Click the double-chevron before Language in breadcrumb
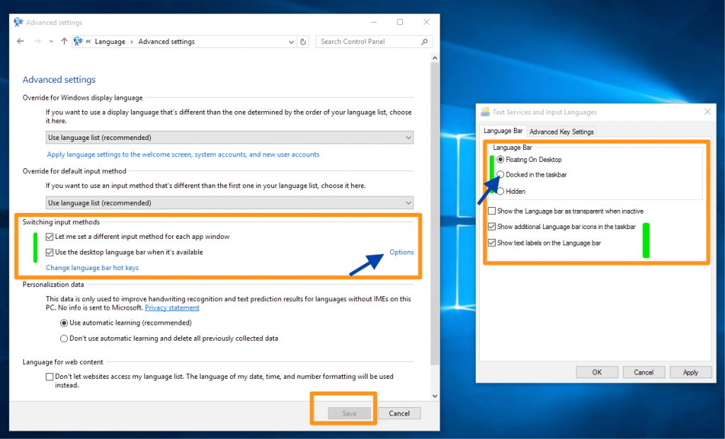 pyautogui.click(x=88, y=42)
